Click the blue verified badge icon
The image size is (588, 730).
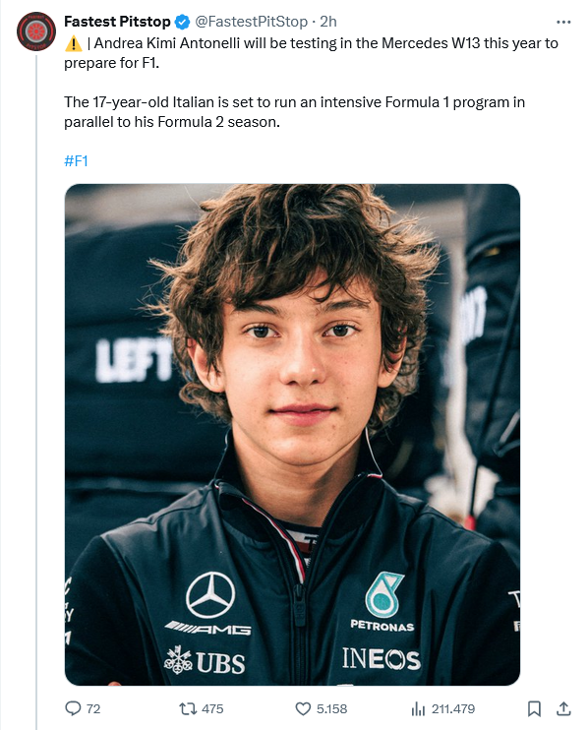[x=182, y=22]
